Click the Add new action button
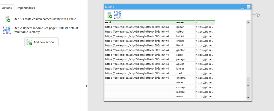The width and height of the screenshot is (274, 111). [41, 42]
